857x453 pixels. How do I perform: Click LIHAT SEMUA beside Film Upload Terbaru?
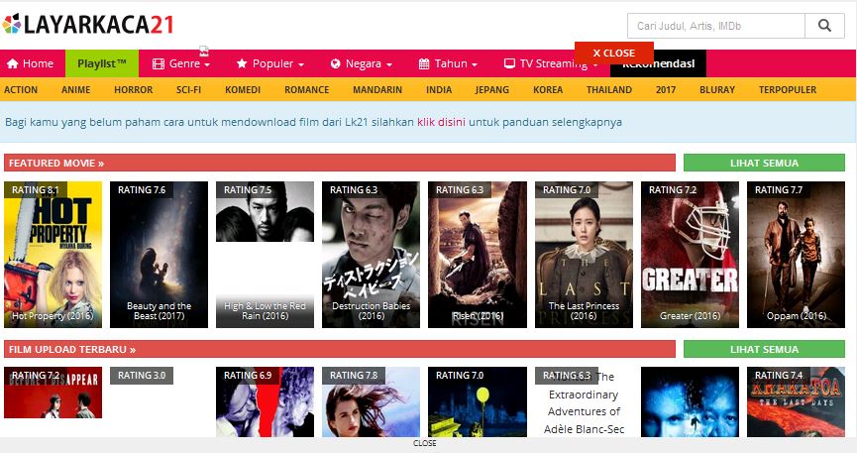764,349
